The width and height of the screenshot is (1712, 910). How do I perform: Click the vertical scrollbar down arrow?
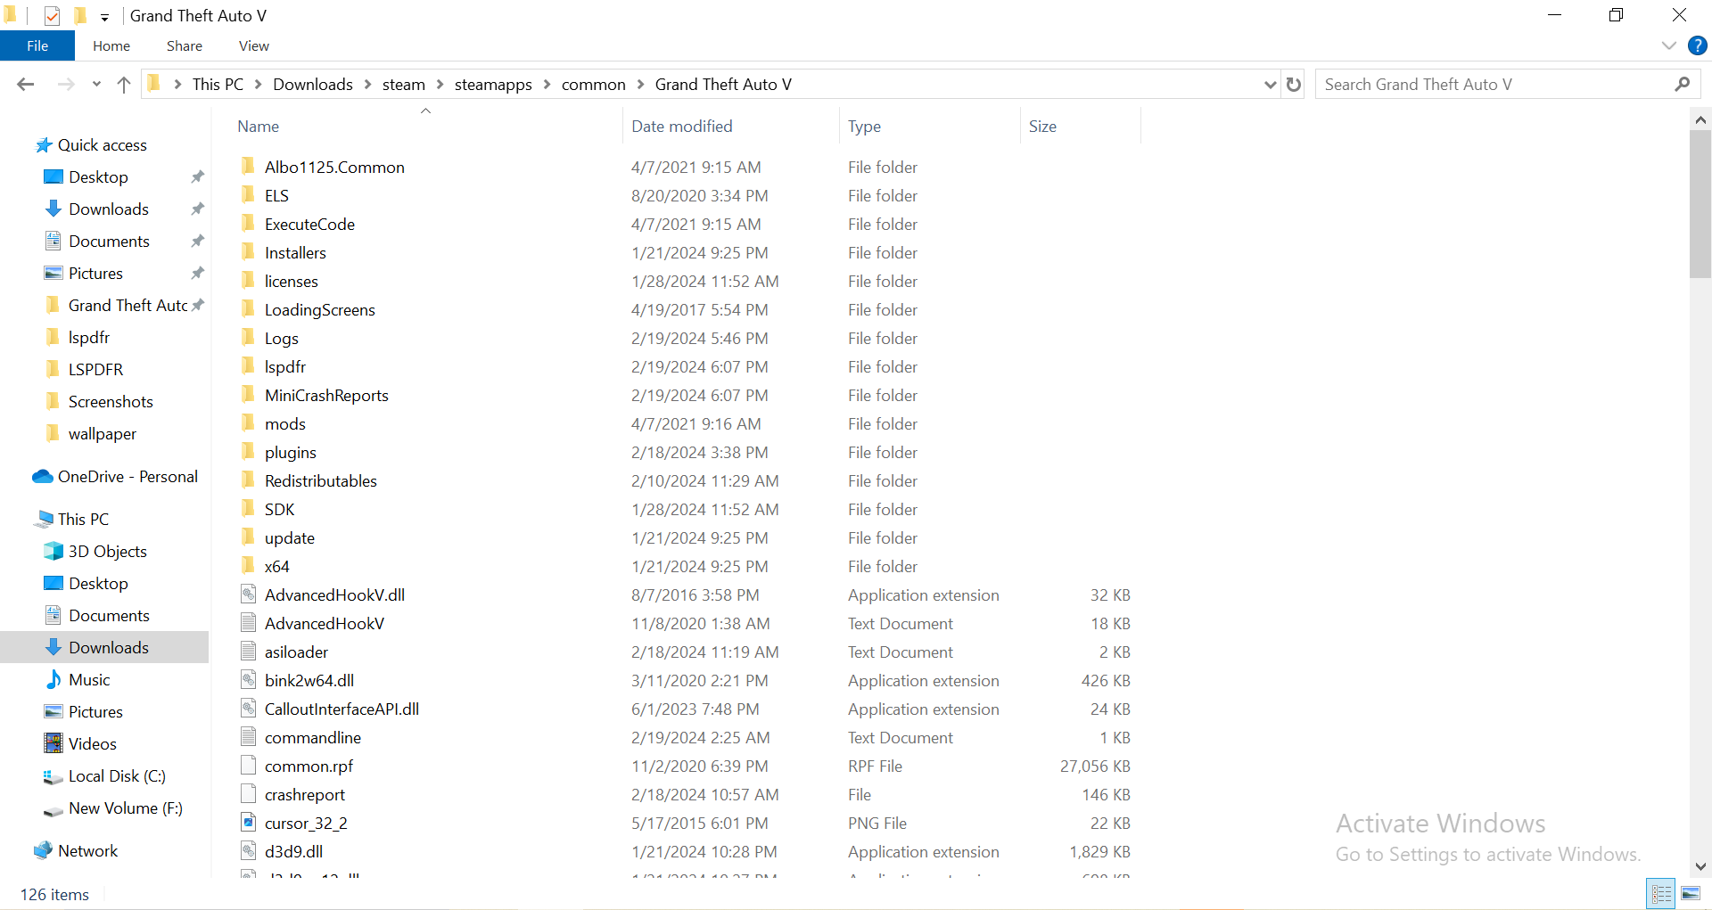point(1700,866)
